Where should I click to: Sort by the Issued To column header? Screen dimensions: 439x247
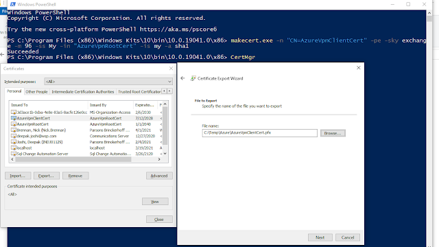point(49,105)
